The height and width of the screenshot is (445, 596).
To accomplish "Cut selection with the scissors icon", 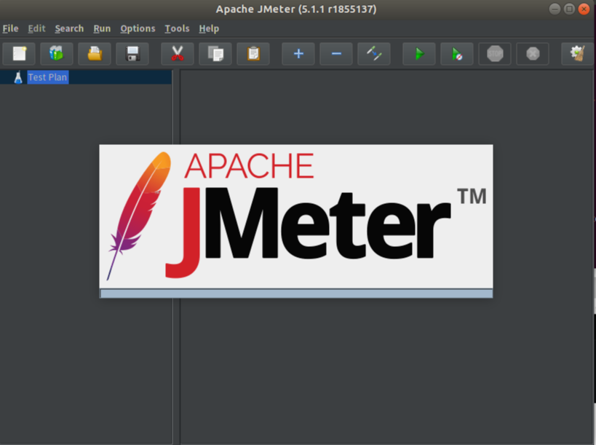I will [x=178, y=54].
